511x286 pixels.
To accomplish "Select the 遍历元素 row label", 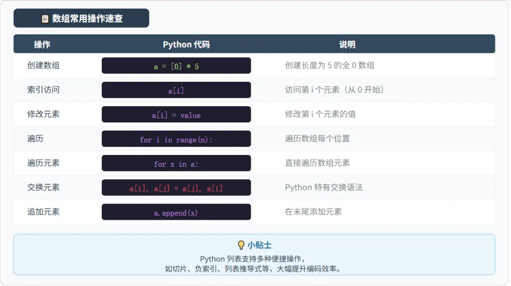I will 44,163.
